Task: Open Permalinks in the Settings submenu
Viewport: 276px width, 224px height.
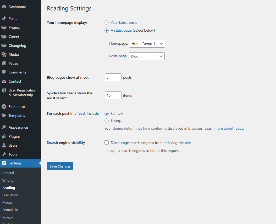Action: tap(10, 210)
